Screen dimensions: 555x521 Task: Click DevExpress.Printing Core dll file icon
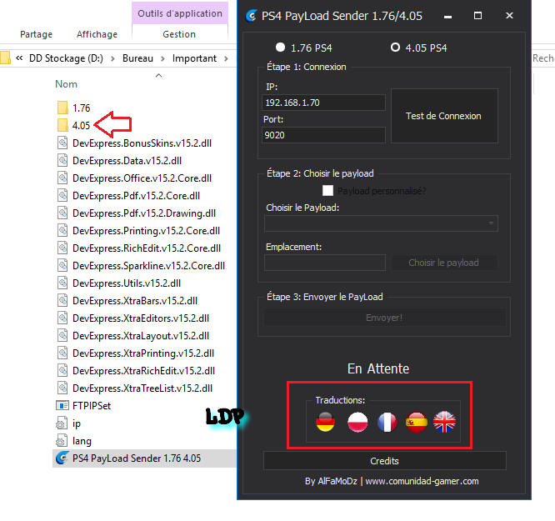[x=62, y=231]
